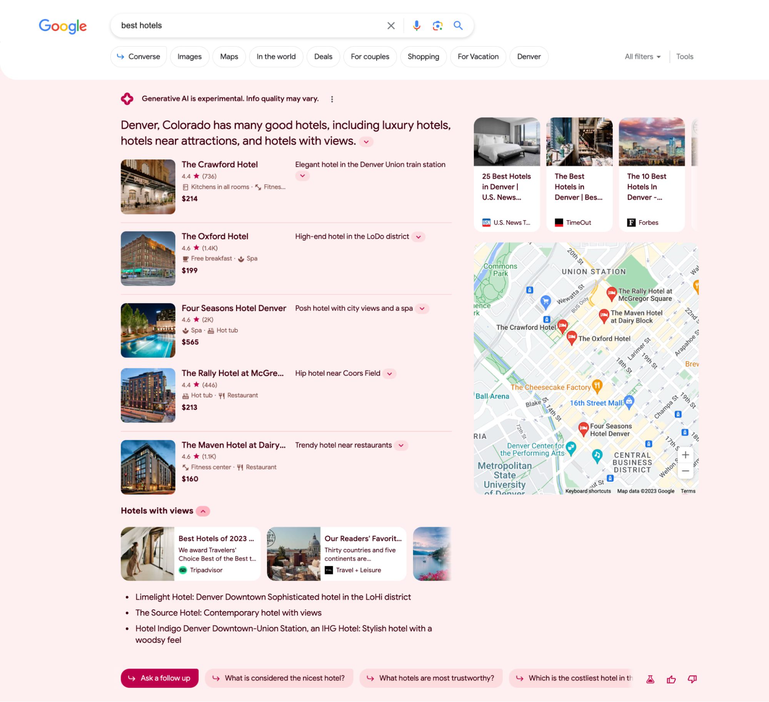Viewport: 769px width, 702px height.
Task: Click the Google logo
Action: (63, 26)
